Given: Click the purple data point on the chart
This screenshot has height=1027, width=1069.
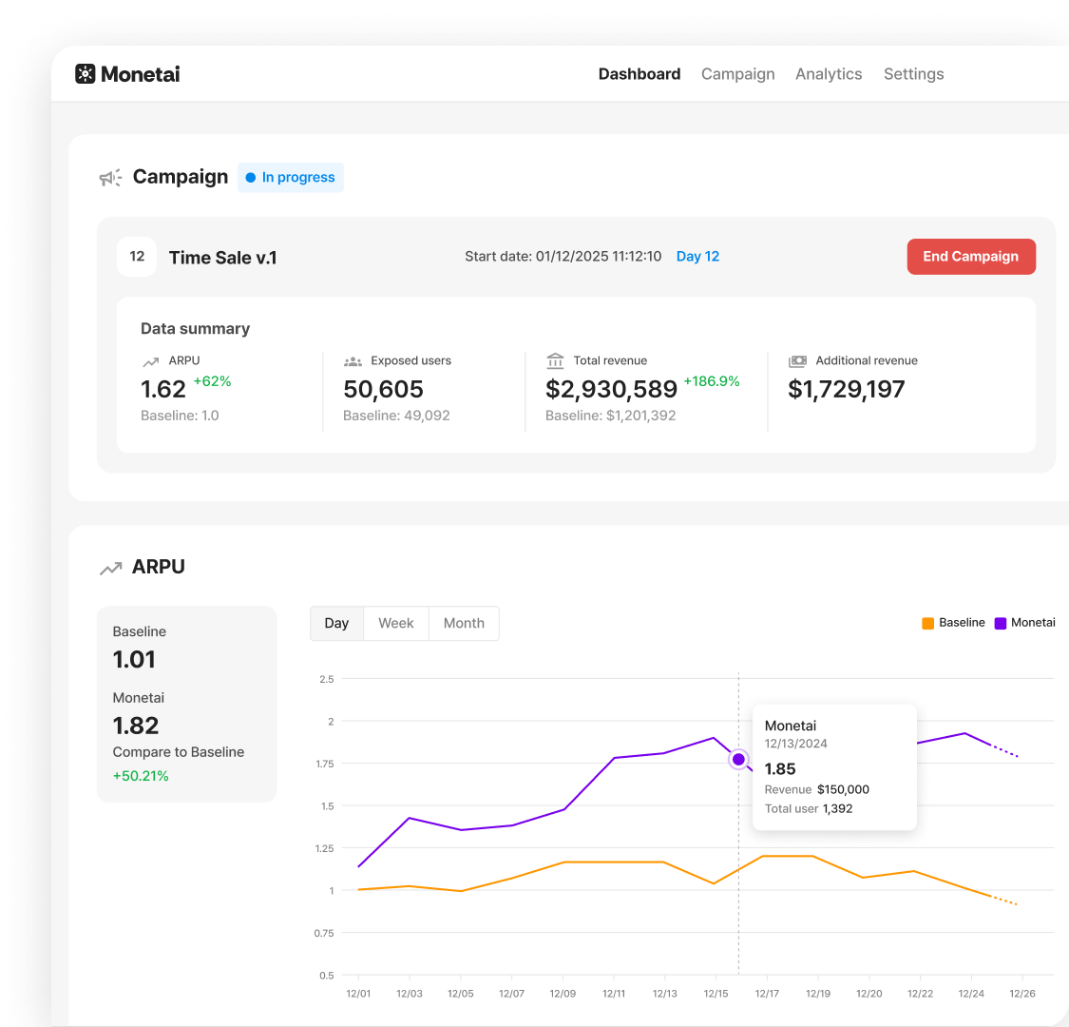Looking at the screenshot, I should point(738,759).
